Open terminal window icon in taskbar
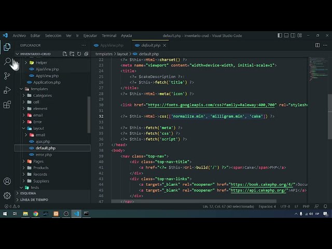The image size is (332, 249). pos(87,214)
